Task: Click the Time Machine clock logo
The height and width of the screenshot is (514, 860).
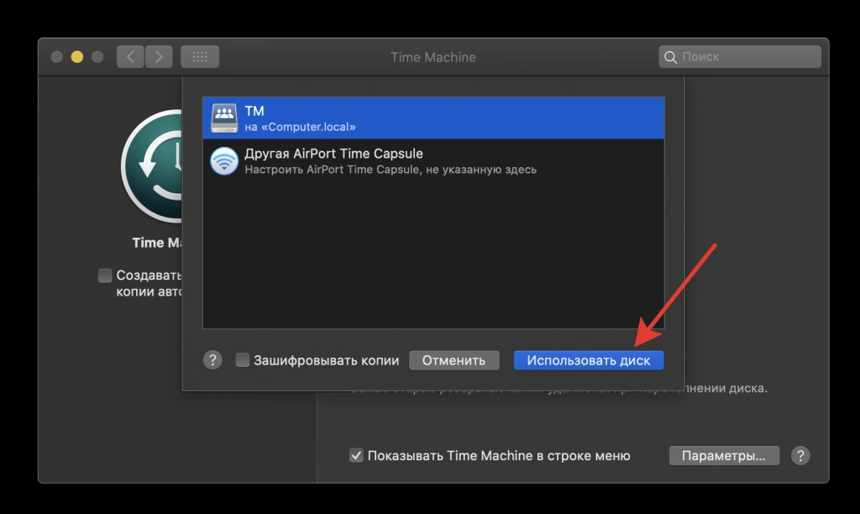Action: click(x=152, y=165)
